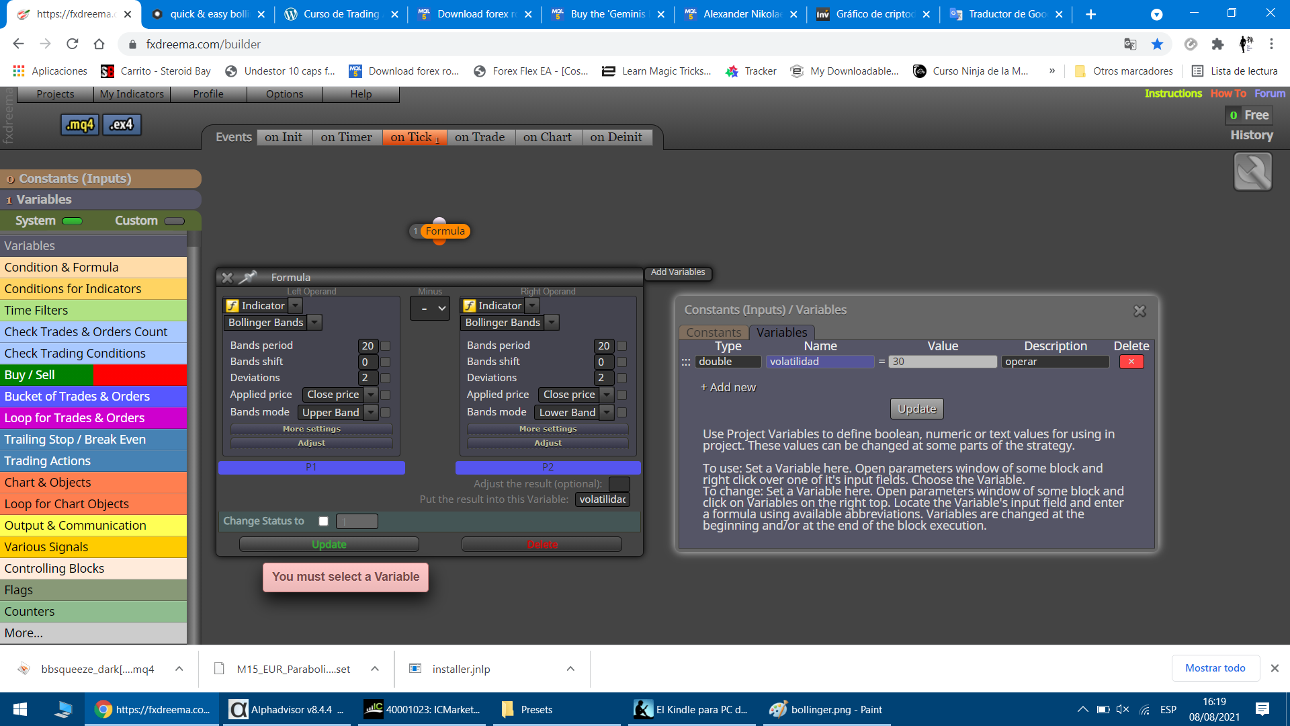This screenshot has height=726, width=1290.
Task: Open the tools wrench icon panel
Action: pos(1252,171)
